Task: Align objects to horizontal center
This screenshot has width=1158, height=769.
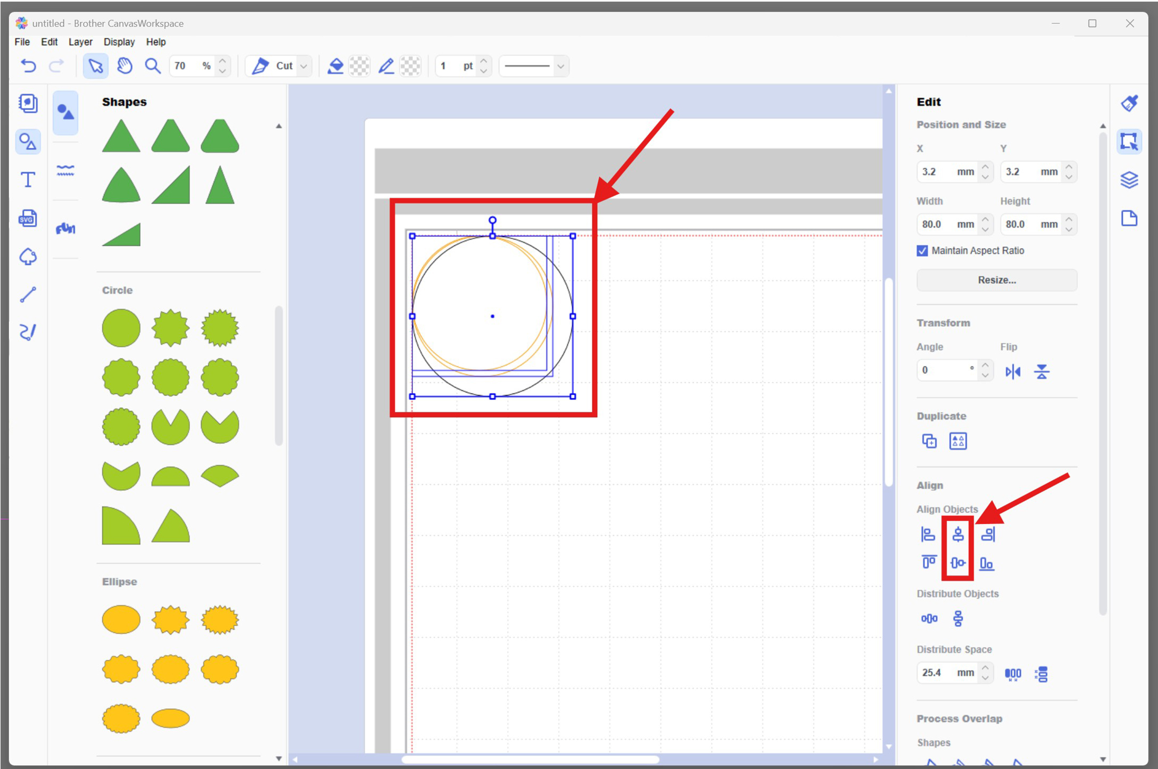Action: pos(958,534)
